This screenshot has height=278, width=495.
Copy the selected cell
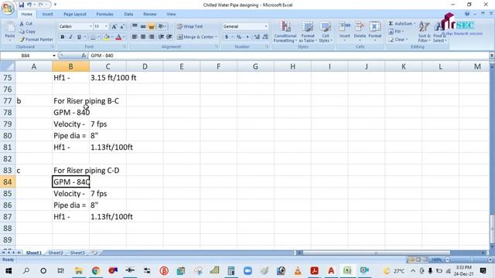click(27, 32)
